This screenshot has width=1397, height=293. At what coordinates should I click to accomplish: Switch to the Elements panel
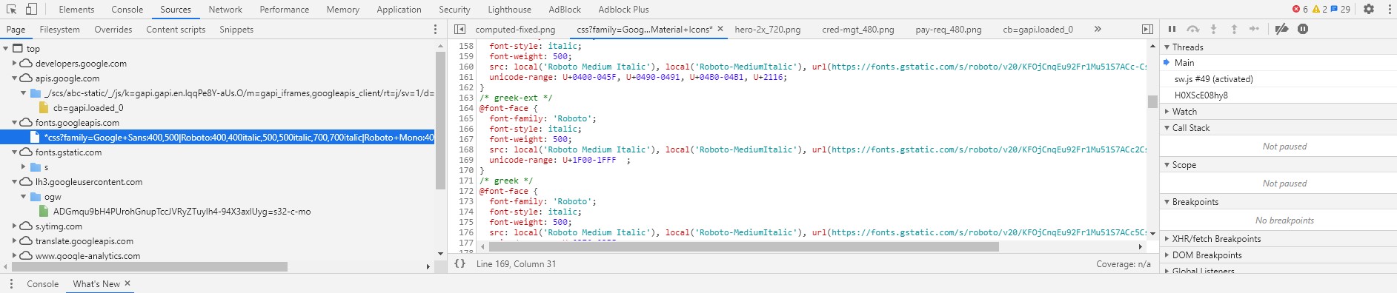pos(76,9)
